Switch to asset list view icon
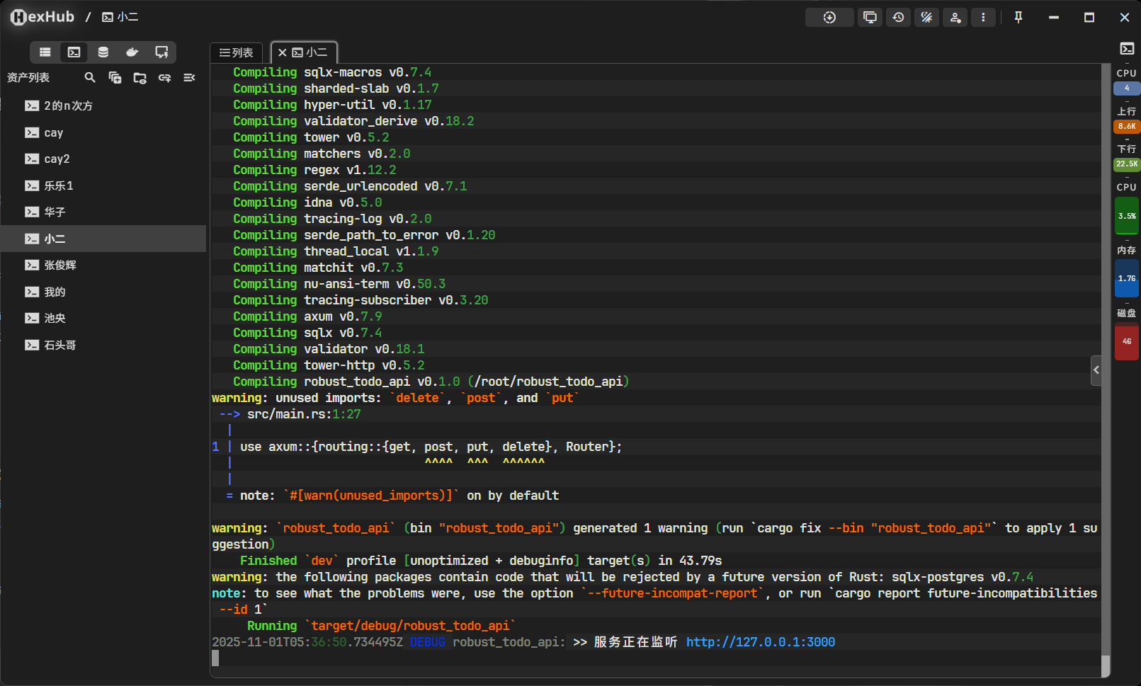 click(45, 52)
